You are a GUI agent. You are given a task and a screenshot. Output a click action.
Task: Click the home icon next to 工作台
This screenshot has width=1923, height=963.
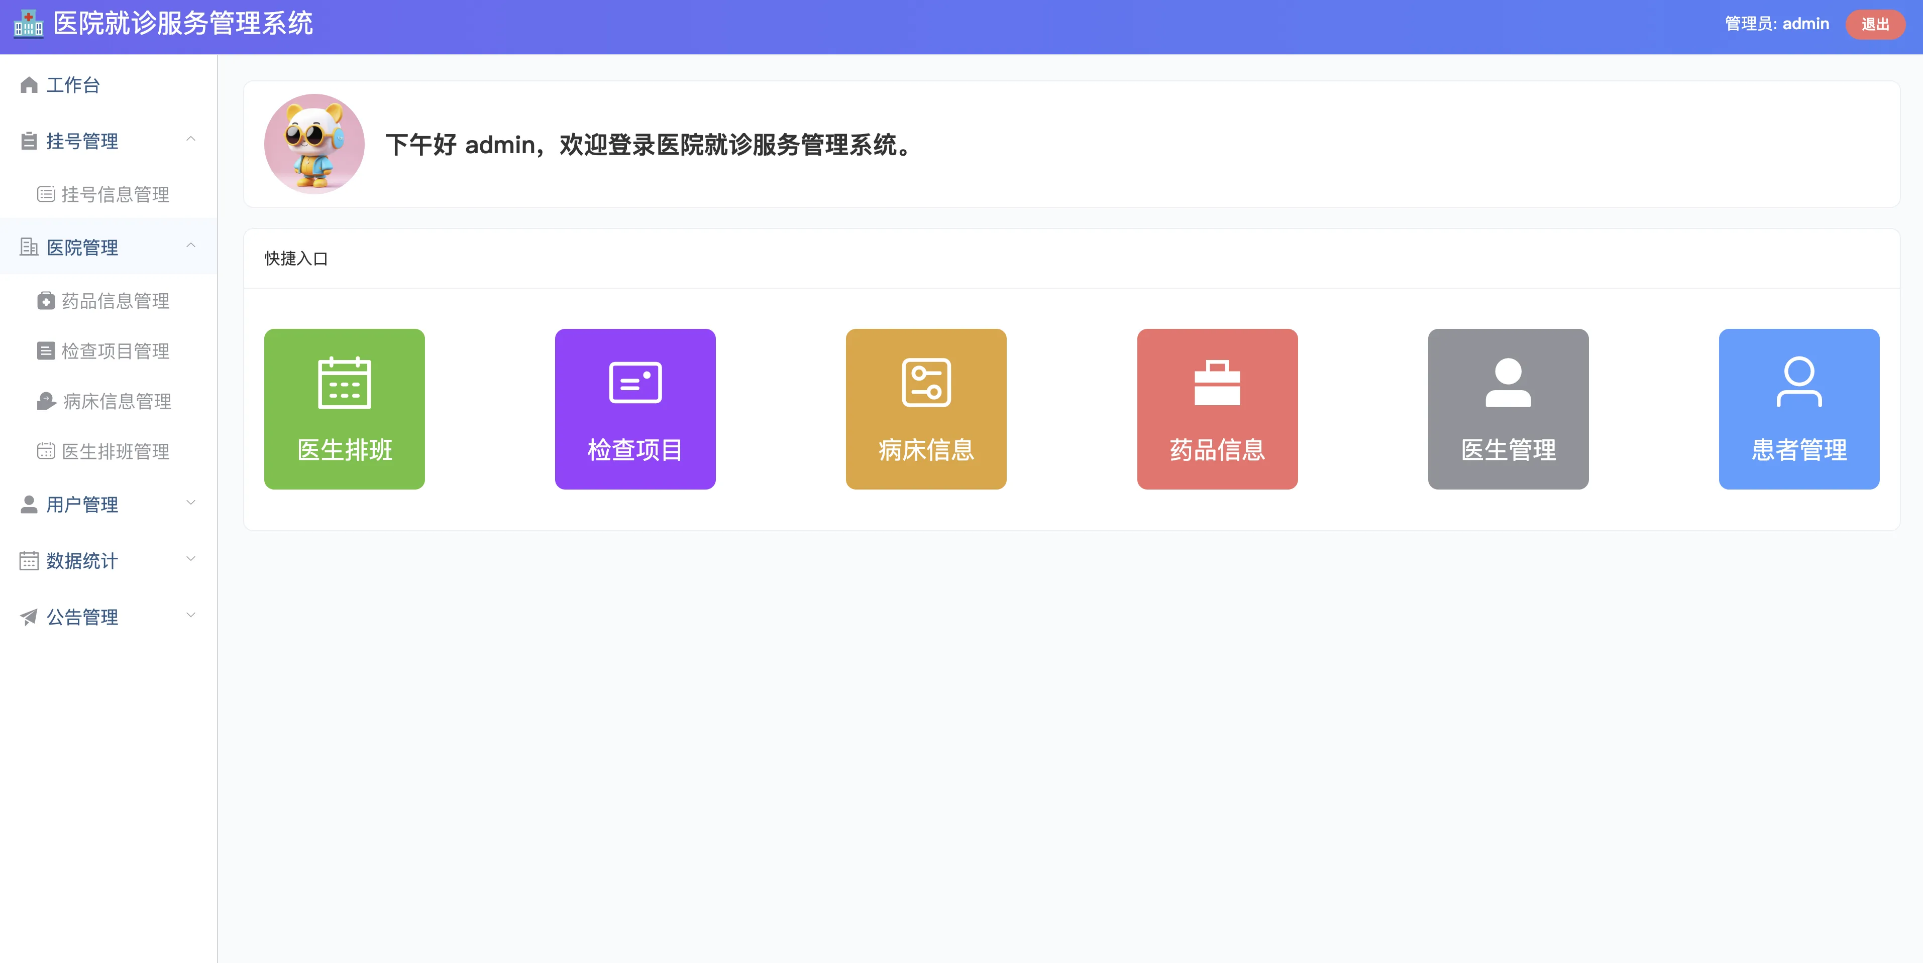coord(29,85)
